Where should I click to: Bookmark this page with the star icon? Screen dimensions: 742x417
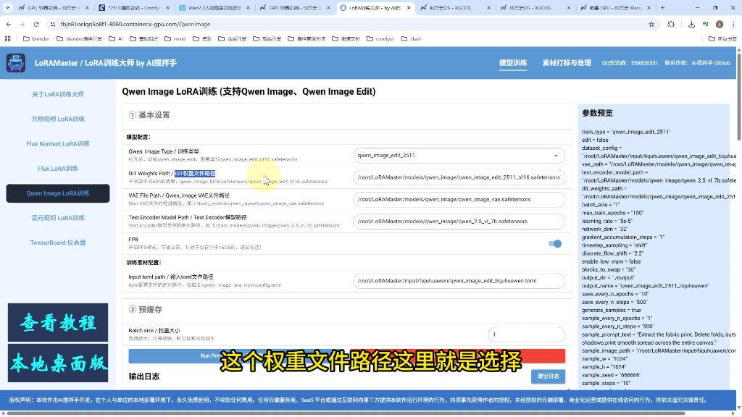click(x=651, y=24)
